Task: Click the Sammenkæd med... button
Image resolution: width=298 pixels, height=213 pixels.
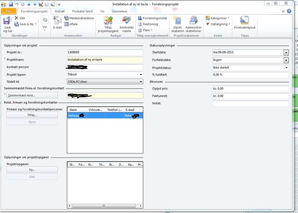Action: 32,95
